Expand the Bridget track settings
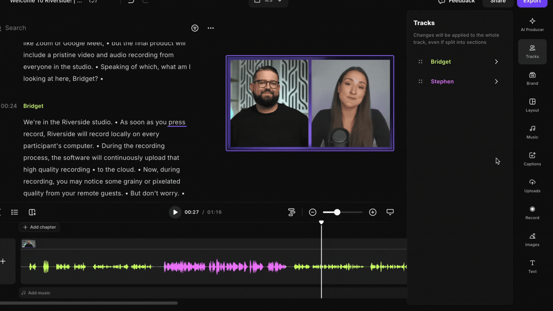The image size is (553, 311). (496, 62)
